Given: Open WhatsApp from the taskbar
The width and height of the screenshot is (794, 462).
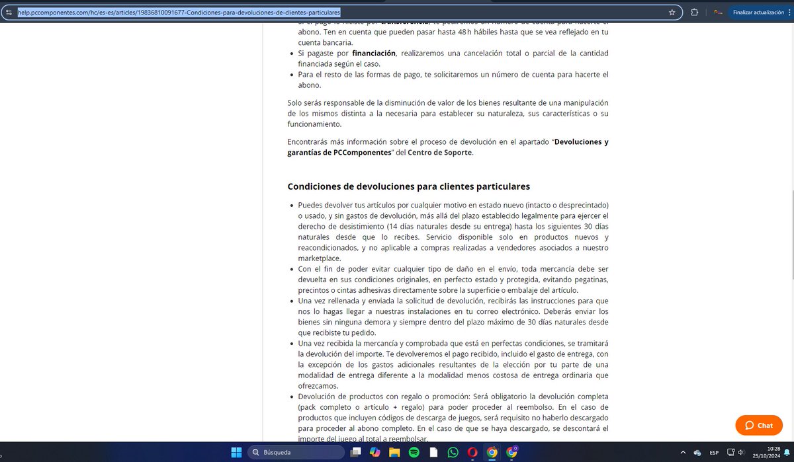Looking at the screenshot, I should click(x=453, y=452).
